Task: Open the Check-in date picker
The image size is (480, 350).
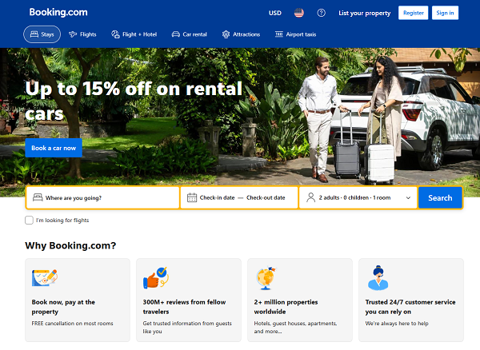Action: 217,197
